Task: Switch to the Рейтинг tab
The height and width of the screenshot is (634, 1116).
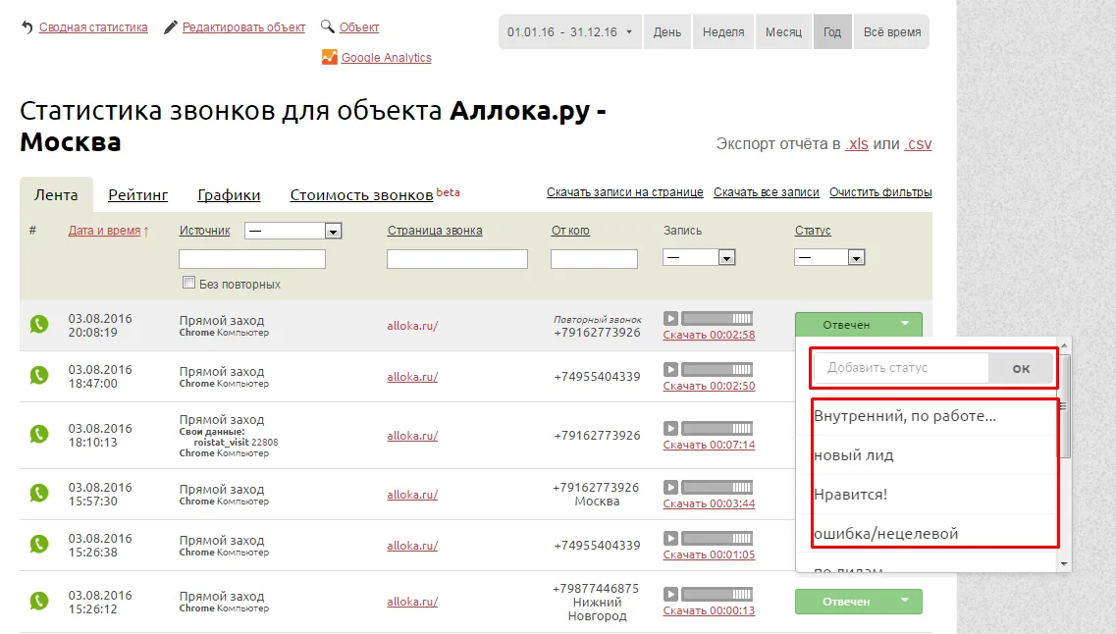Action: coord(138,195)
